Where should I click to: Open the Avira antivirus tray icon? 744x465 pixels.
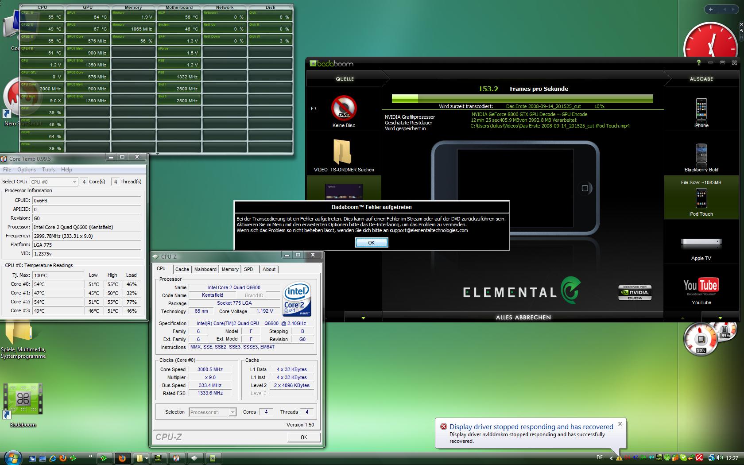[698, 458]
